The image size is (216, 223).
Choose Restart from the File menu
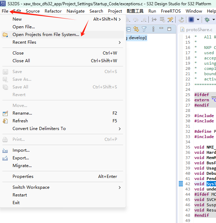click(20, 195)
